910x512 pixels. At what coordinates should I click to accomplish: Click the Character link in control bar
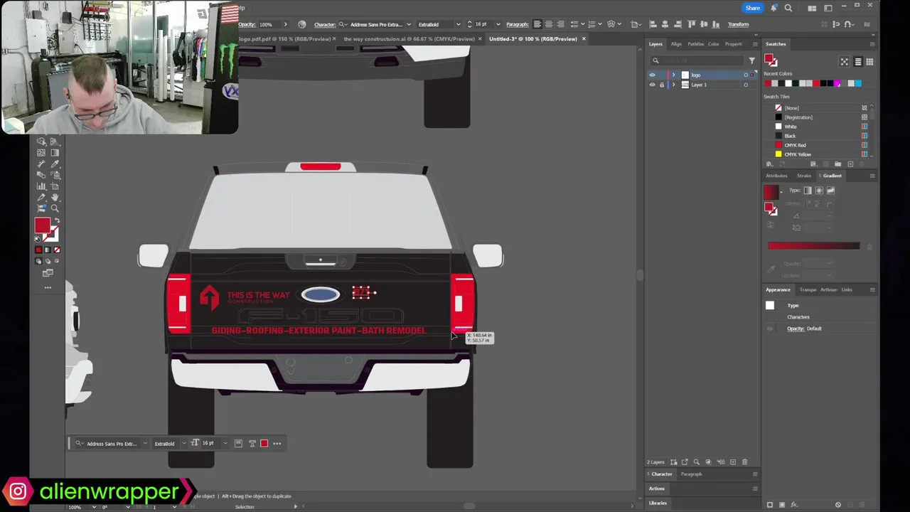[324, 24]
